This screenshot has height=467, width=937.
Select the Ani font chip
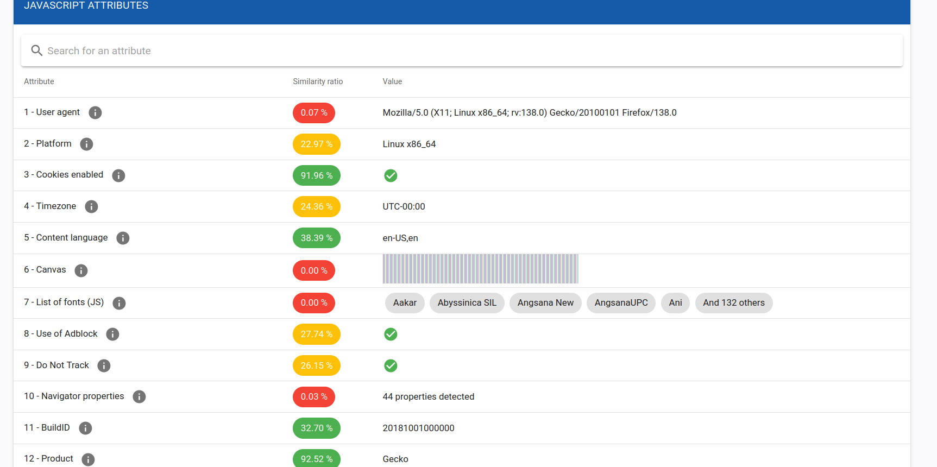[x=675, y=302]
